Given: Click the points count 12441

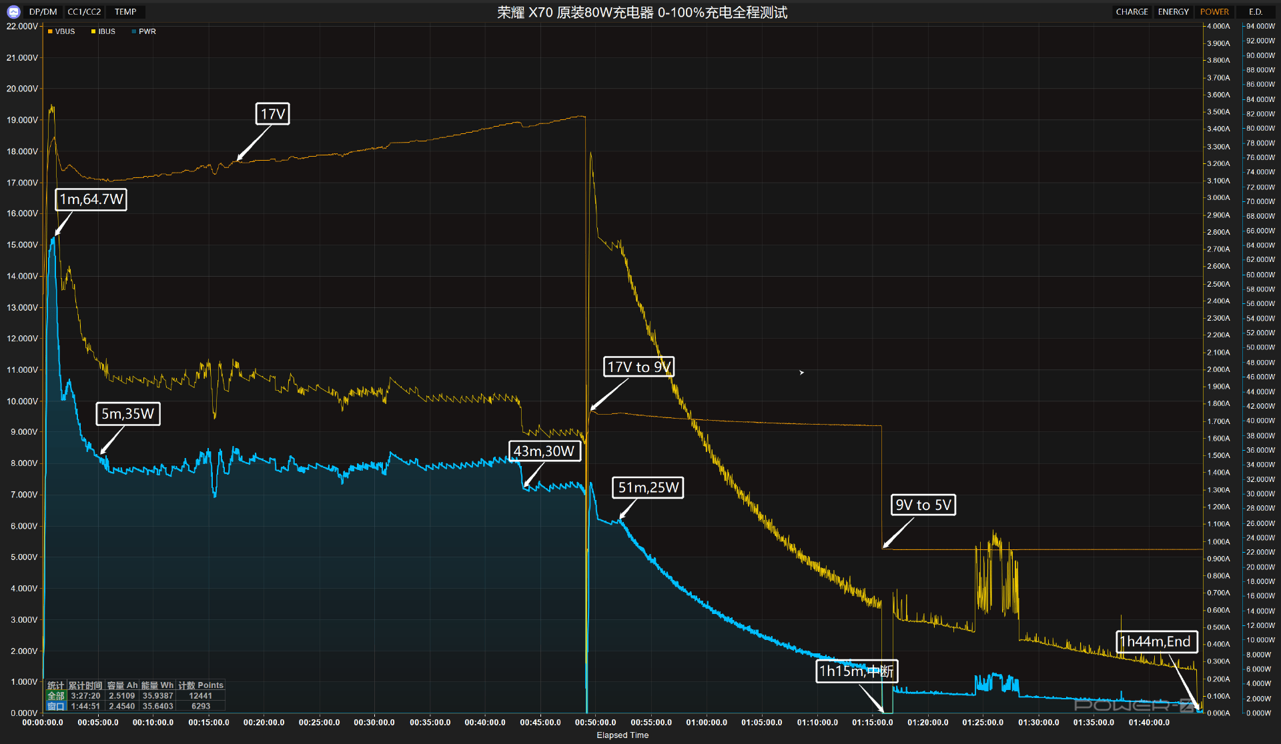Looking at the screenshot, I should pyautogui.click(x=201, y=696).
